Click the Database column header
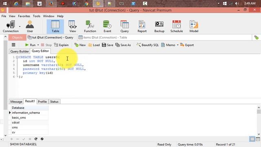The width and height of the screenshot is (261, 147). click(x=30, y=108)
